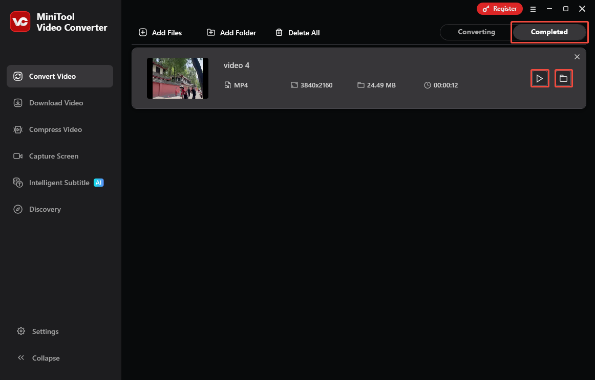Viewport: 595px width, 380px height.
Task: Click Add Folder to import a directory
Action: coord(231,32)
